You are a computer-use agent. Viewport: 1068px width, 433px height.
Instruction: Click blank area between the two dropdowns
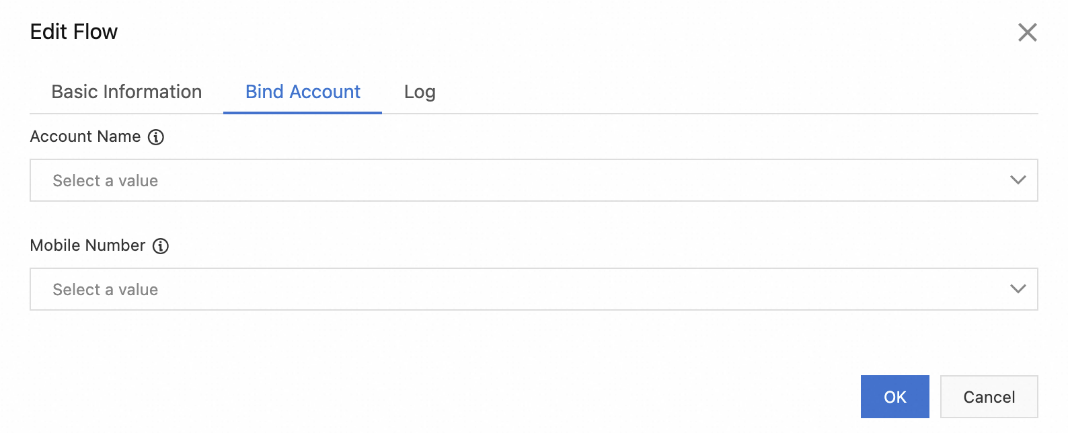click(x=533, y=222)
